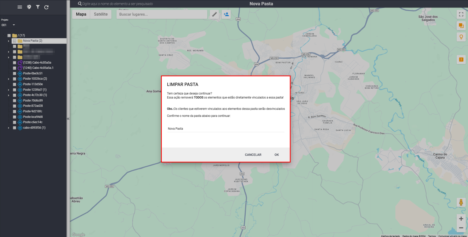Click the Poste-70d6c89 pole icon
The image size is (468, 237).
click(x=20, y=101)
